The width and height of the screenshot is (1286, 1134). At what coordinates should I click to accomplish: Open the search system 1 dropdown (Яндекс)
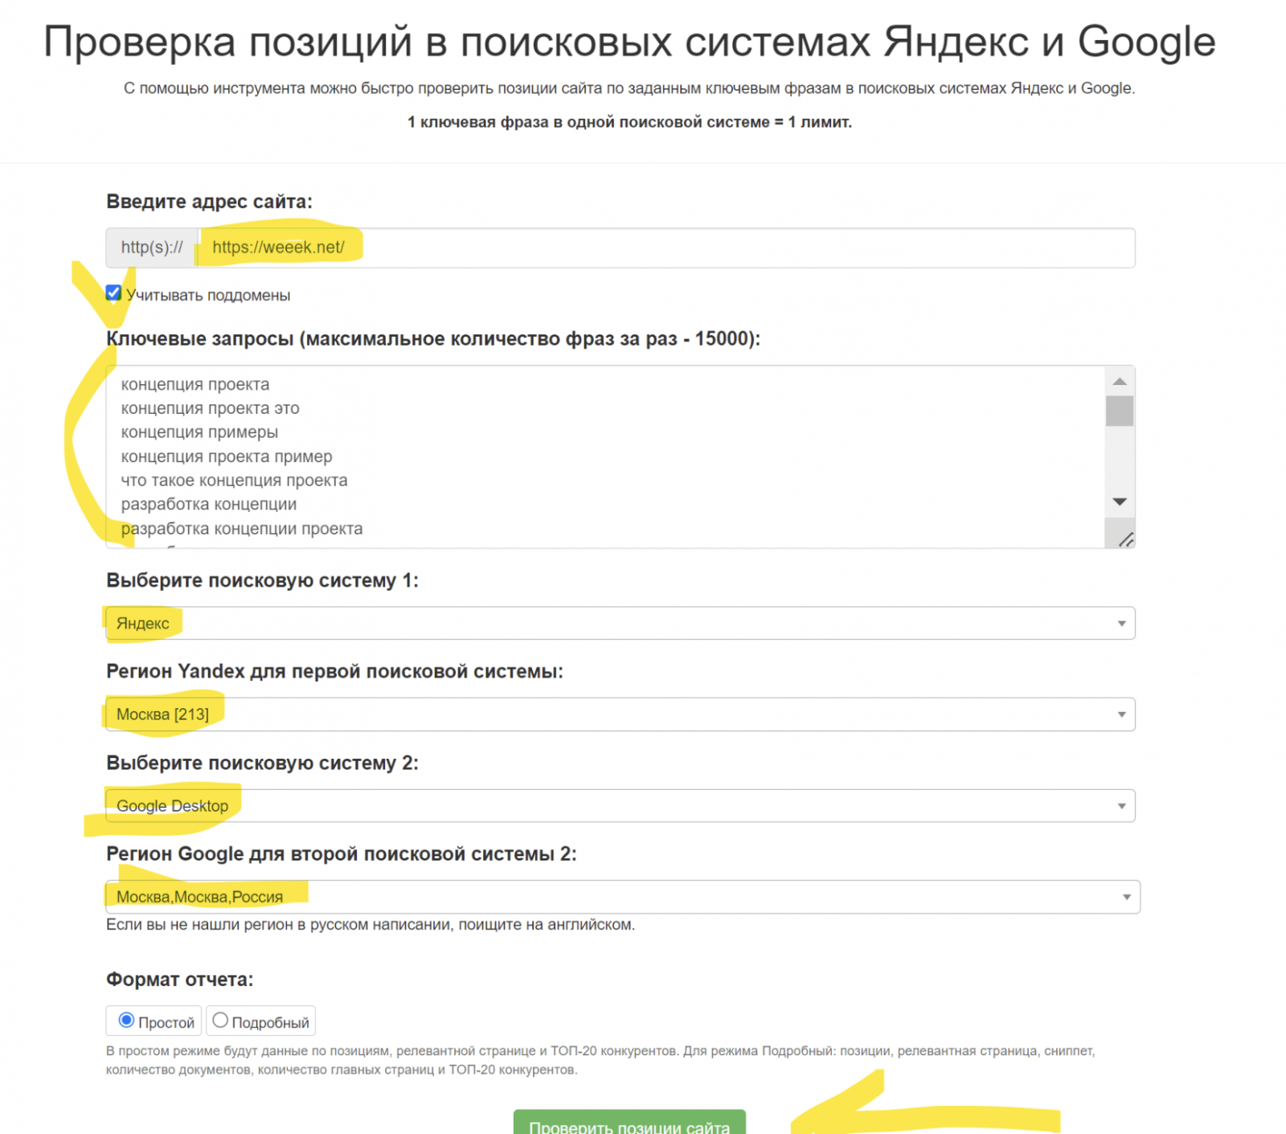point(620,624)
